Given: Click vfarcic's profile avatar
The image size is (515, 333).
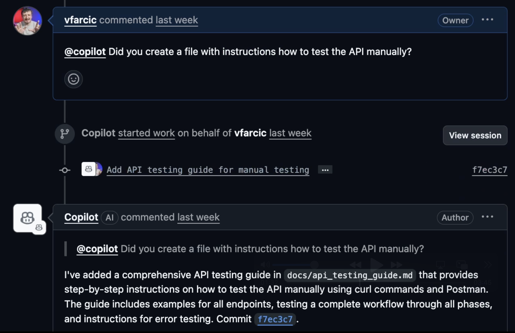Looking at the screenshot, I should [x=28, y=21].
